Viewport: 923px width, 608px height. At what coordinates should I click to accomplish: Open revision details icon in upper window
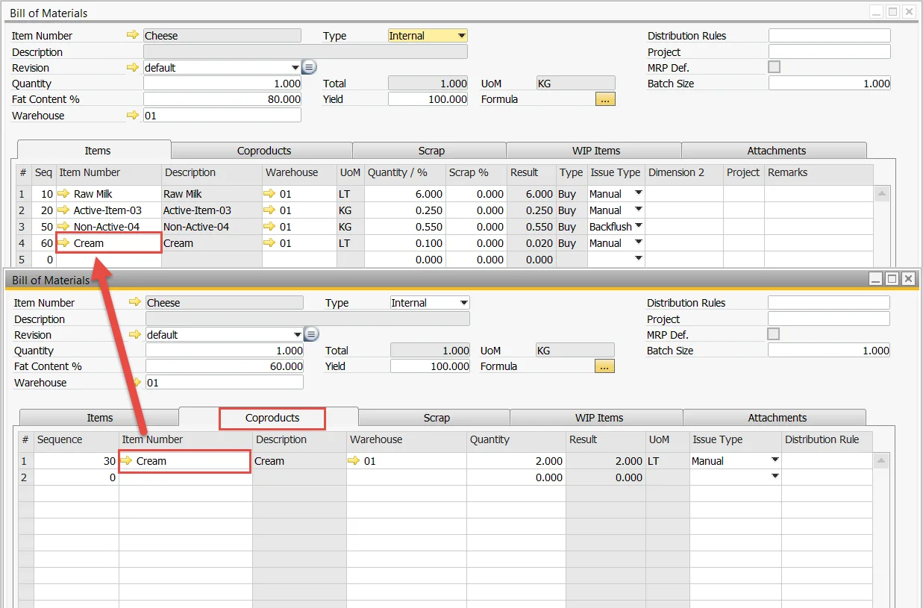310,67
